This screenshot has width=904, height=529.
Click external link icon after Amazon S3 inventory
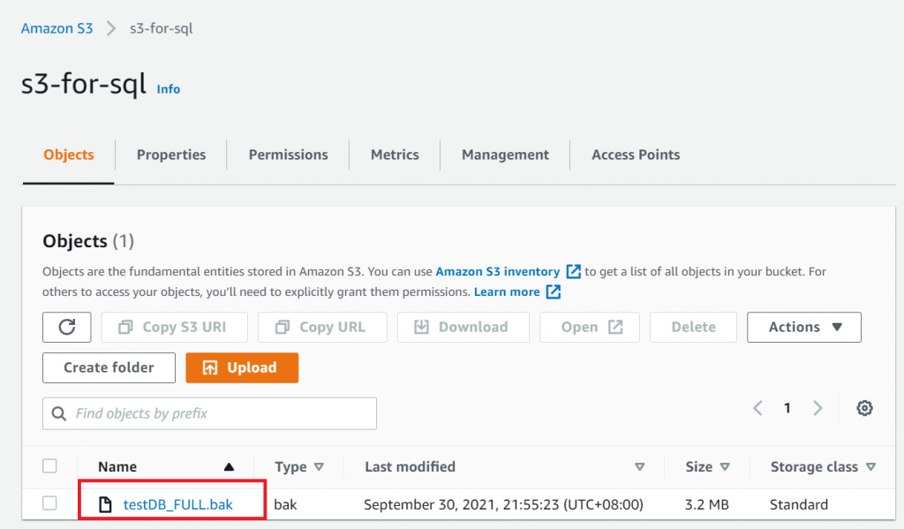pos(573,272)
